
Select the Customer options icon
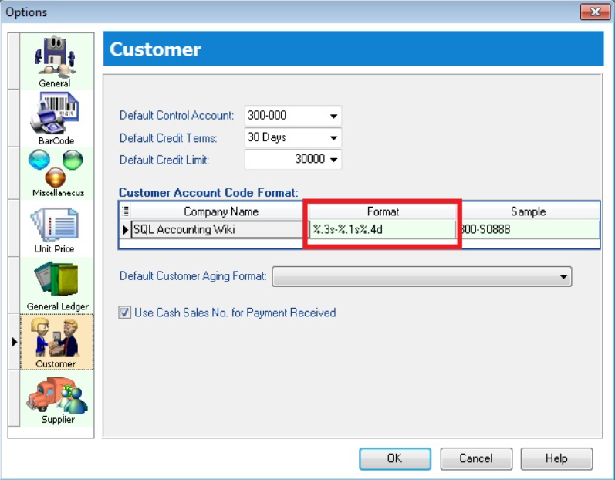(x=56, y=342)
